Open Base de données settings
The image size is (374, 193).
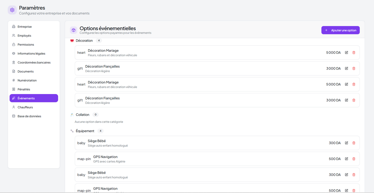click(29, 116)
